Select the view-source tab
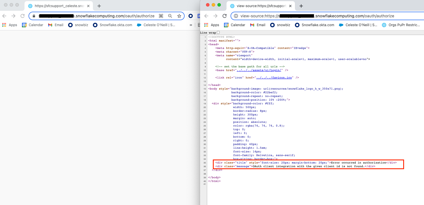This screenshot has height=205, width=424. click(258, 6)
